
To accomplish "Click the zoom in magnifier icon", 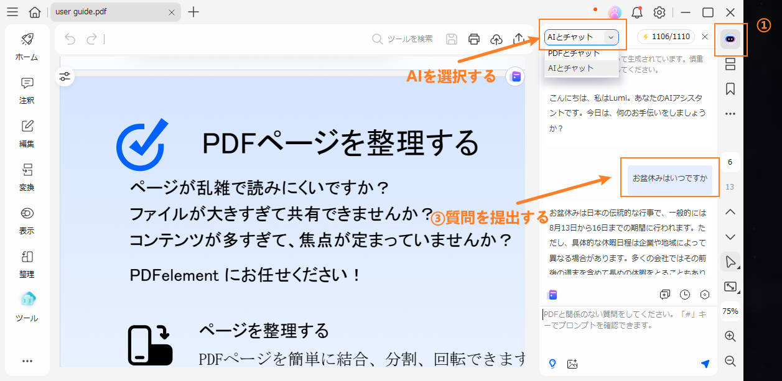I will pyautogui.click(x=730, y=336).
